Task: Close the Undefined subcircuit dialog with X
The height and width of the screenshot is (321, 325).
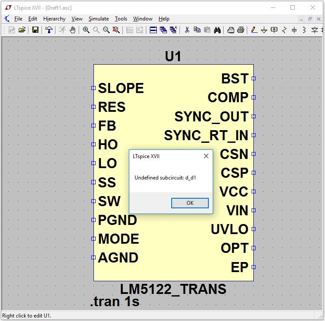Action: click(x=206, y=156)
